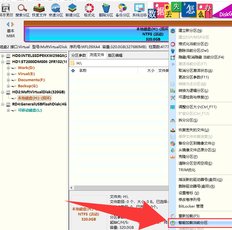
Task: Click the 删除分区 trash icon
Action: pos(106,8)
